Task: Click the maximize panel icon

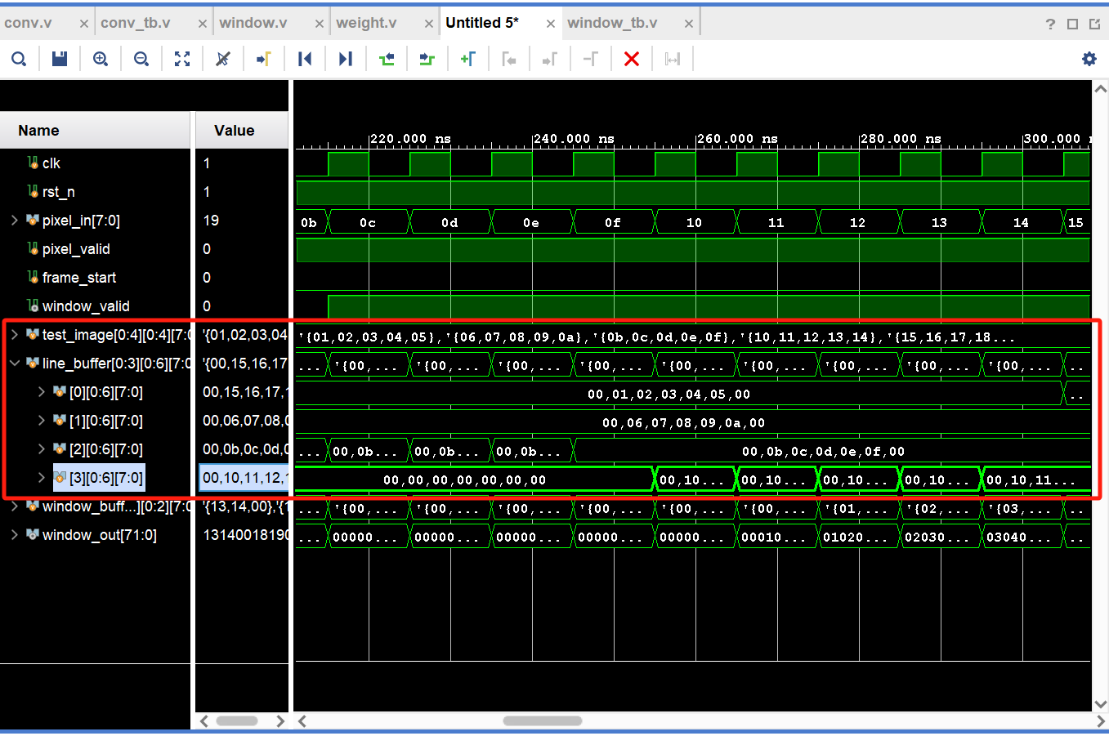Action: [1073, 24]
